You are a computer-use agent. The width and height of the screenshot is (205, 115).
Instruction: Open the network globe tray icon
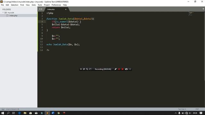pyautogui.click(x=186, y=113)
